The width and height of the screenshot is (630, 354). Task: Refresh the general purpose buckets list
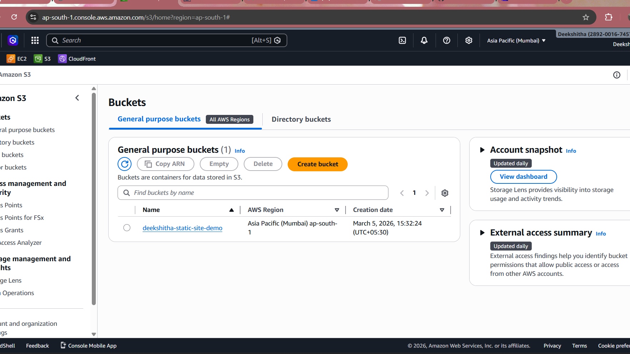[x=125, y=164]
